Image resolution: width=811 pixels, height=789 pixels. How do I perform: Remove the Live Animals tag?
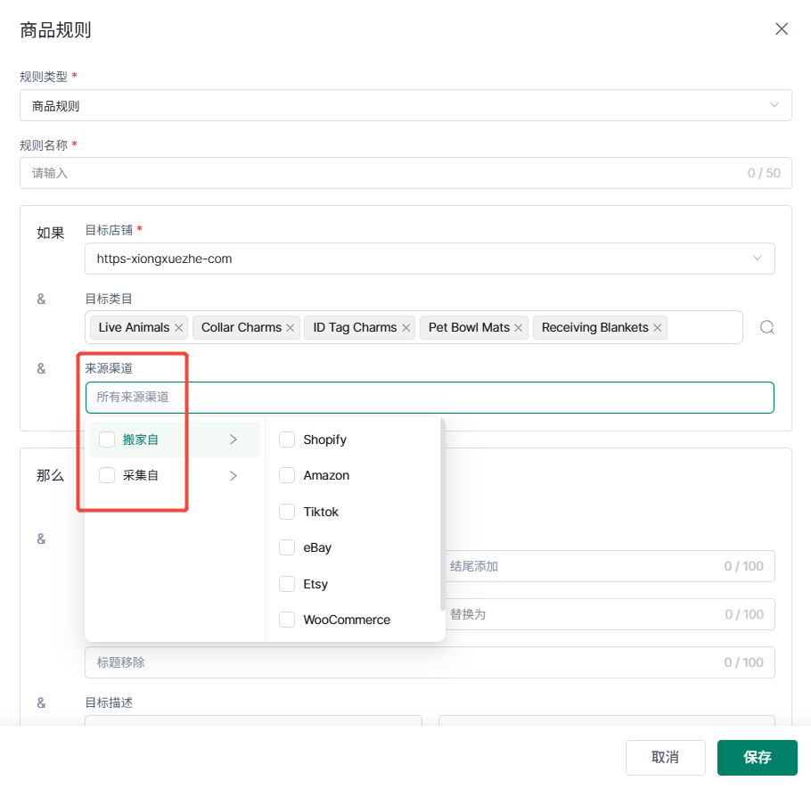click(x=178, y=328)
